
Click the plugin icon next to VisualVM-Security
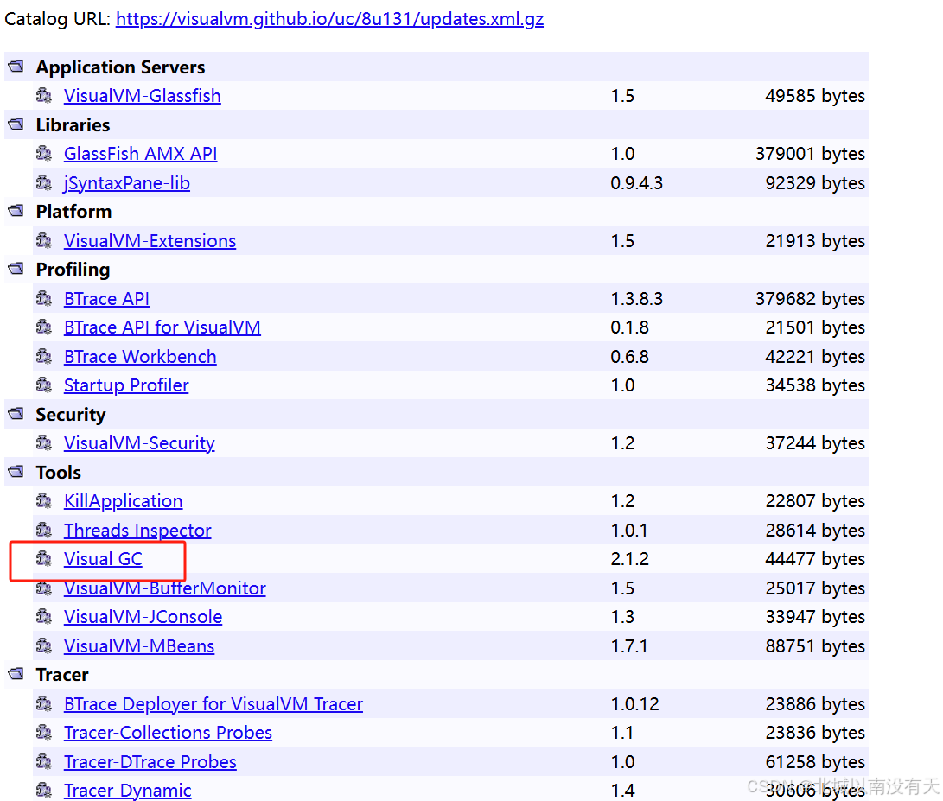44,442
